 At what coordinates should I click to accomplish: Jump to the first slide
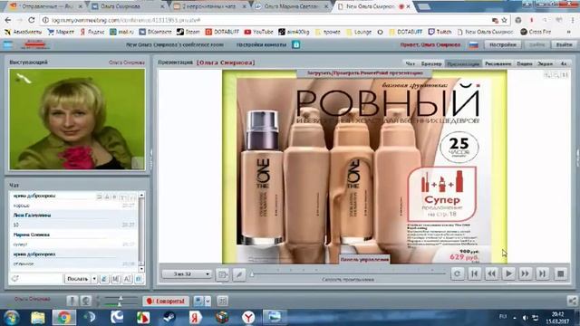(474, 273)
